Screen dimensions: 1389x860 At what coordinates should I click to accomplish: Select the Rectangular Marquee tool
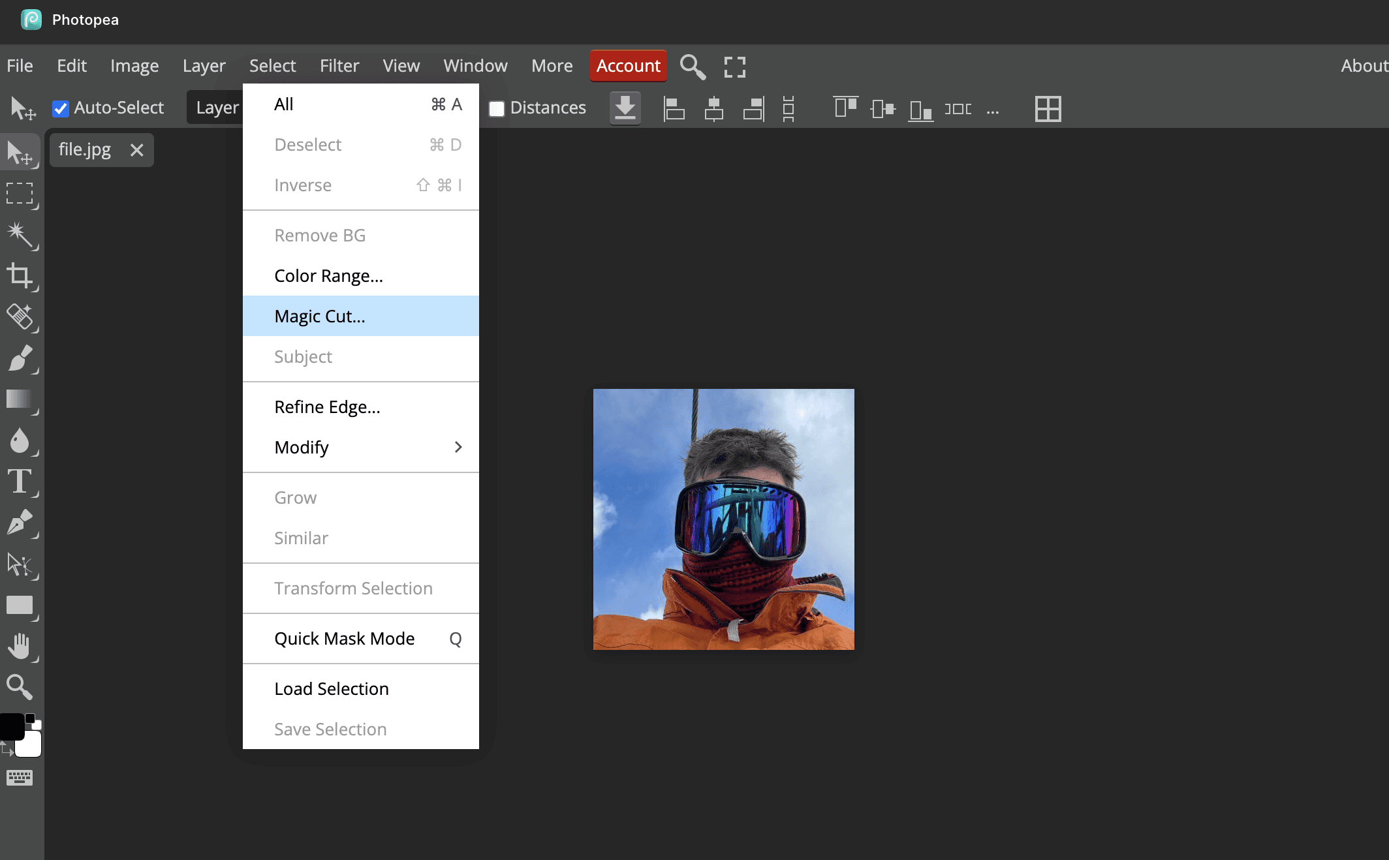point(20,194)
